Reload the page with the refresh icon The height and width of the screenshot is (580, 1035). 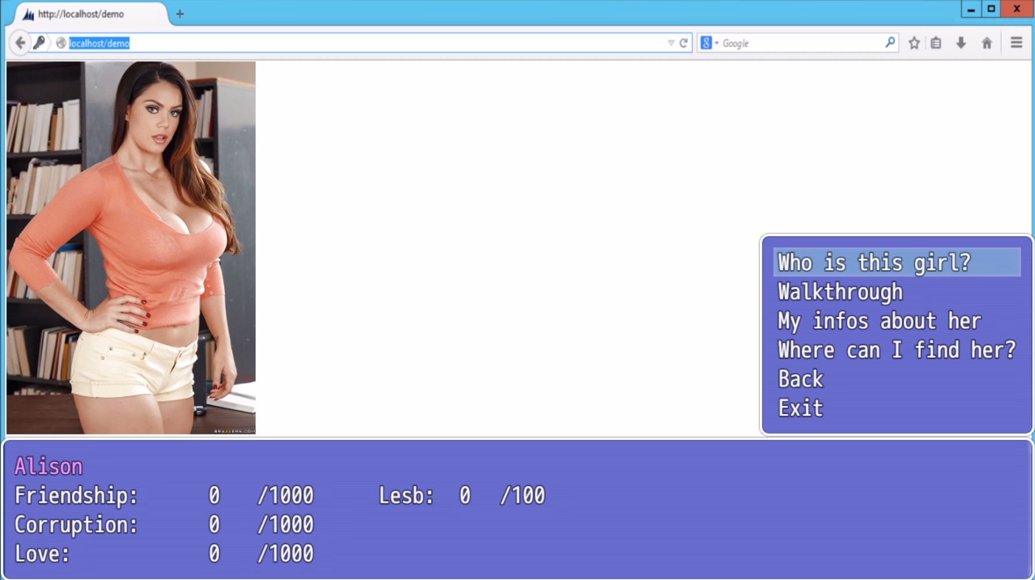pos(683,43)
